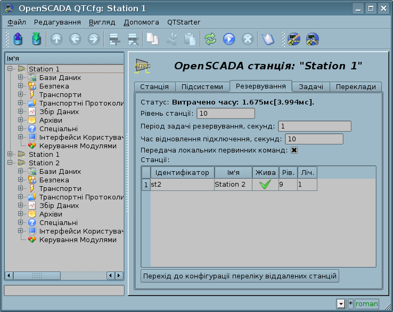Open the status bar dropdown arrow beside roman
The height and width of the screenshot is (312, 393).
click(341, 303)
